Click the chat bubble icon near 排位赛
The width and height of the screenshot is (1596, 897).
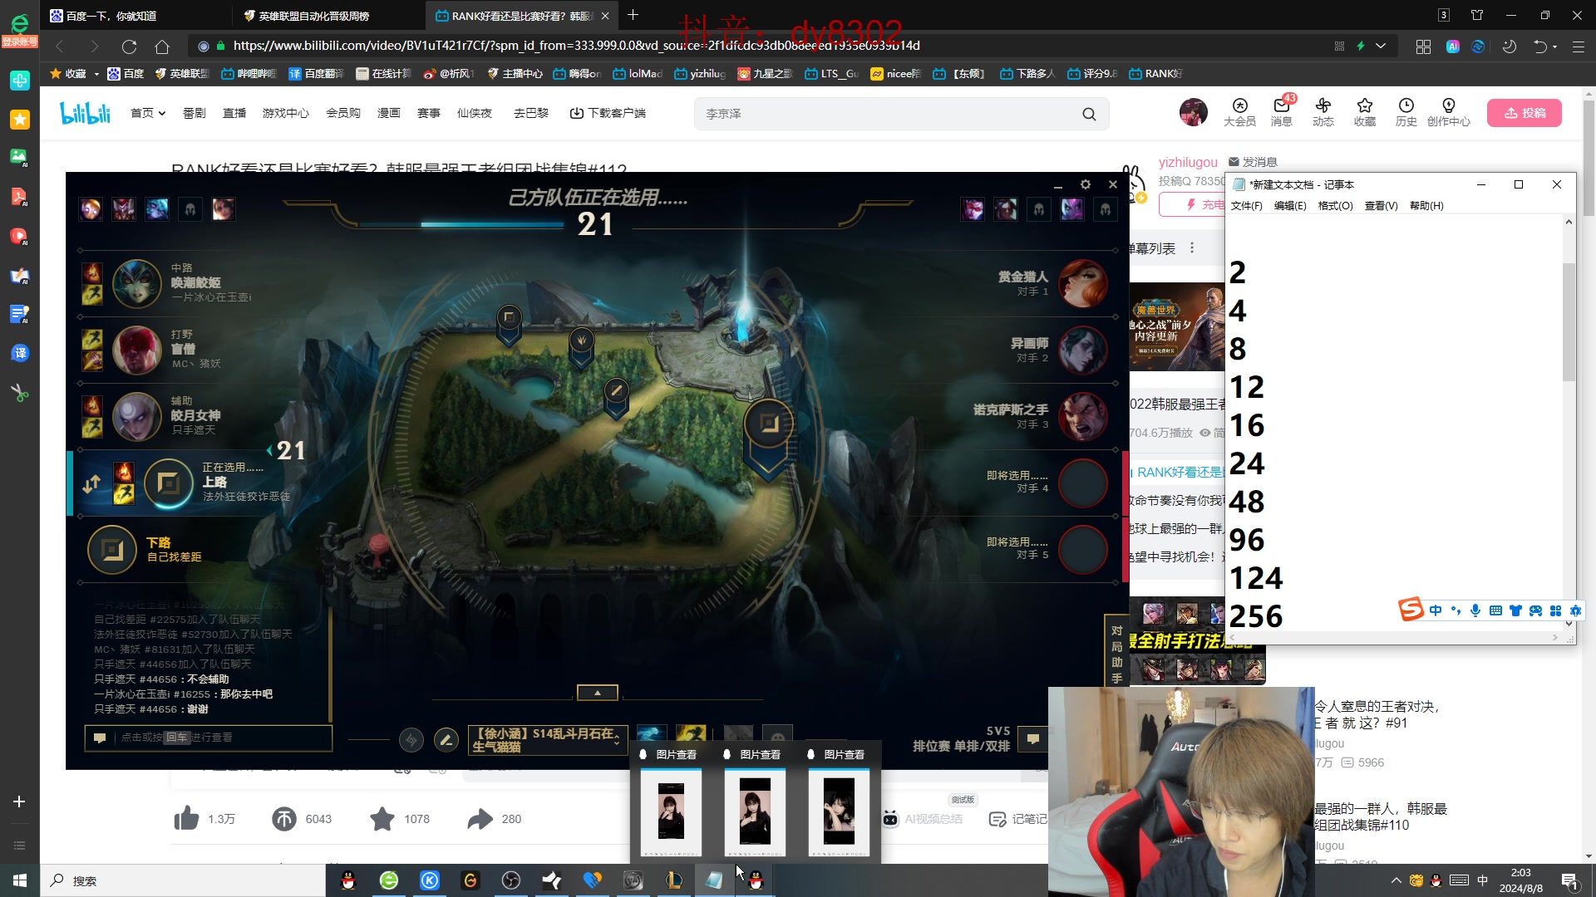pyautogui.click(x=1033, y=738)
